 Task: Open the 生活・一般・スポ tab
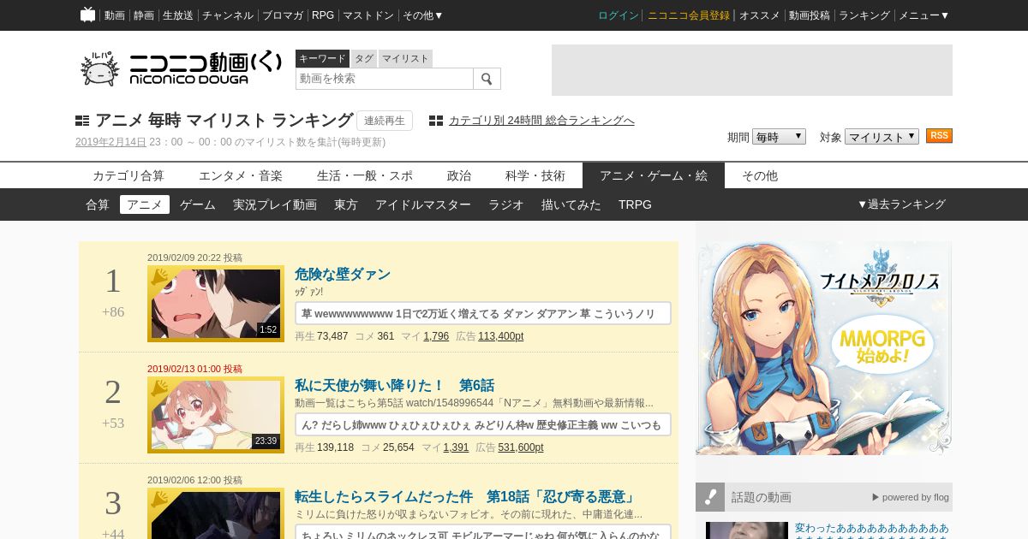tap(365, 175)
